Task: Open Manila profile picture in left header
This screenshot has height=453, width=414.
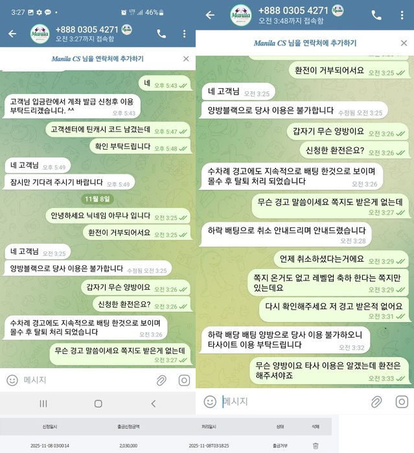Action: 40,34
